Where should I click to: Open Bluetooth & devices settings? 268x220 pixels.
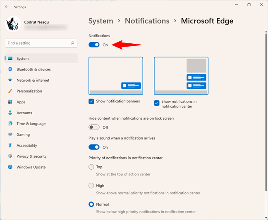41,69
